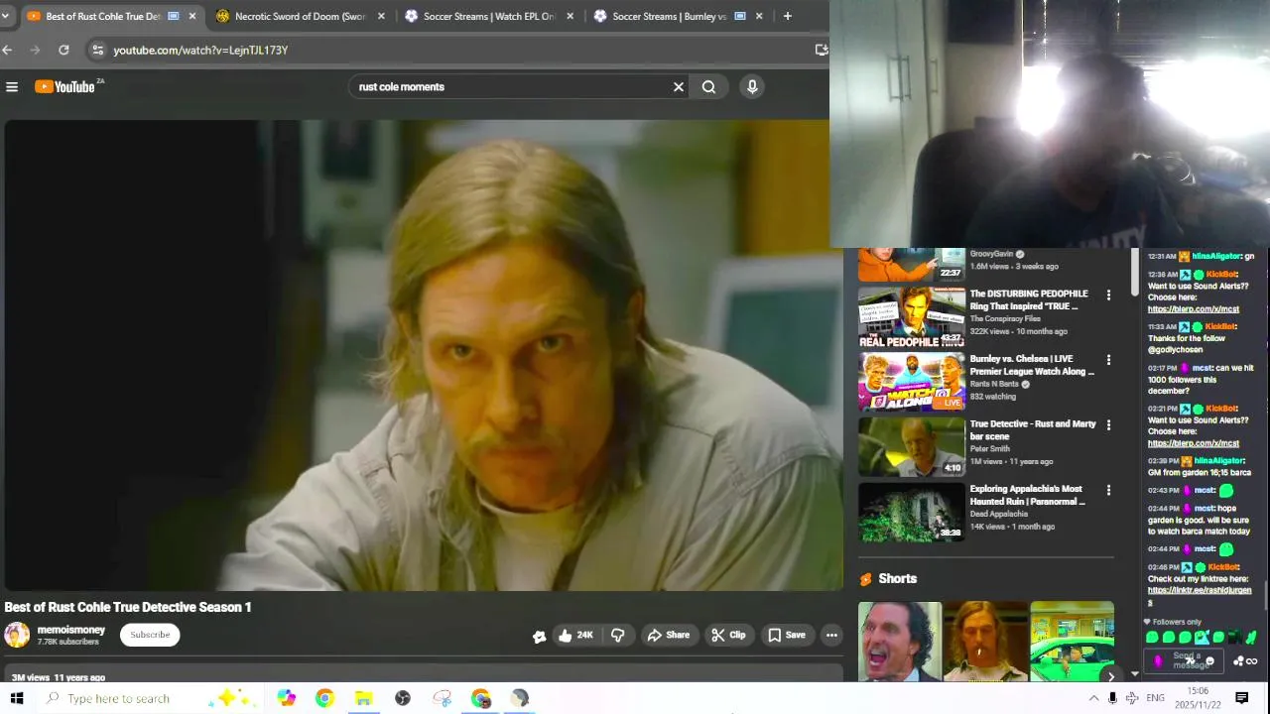Open options for Rust and Marty bar scene
1270x714 pixels.
(x=1108, y=424)
